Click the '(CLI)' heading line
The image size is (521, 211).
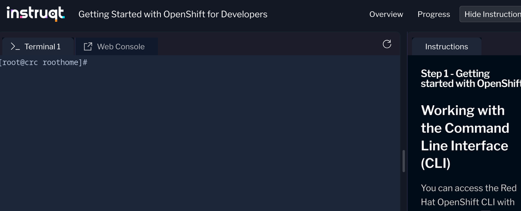(x=435, y=164)
